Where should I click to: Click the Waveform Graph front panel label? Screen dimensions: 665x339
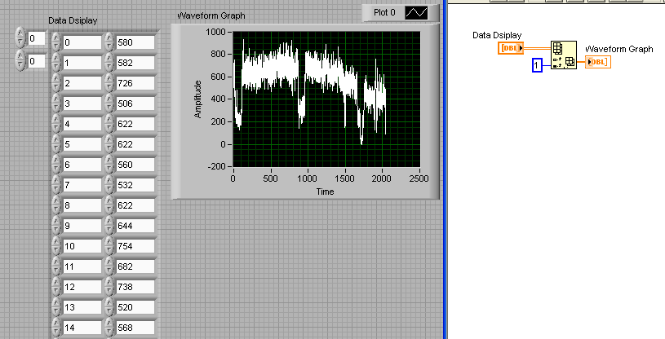point(211,15)
